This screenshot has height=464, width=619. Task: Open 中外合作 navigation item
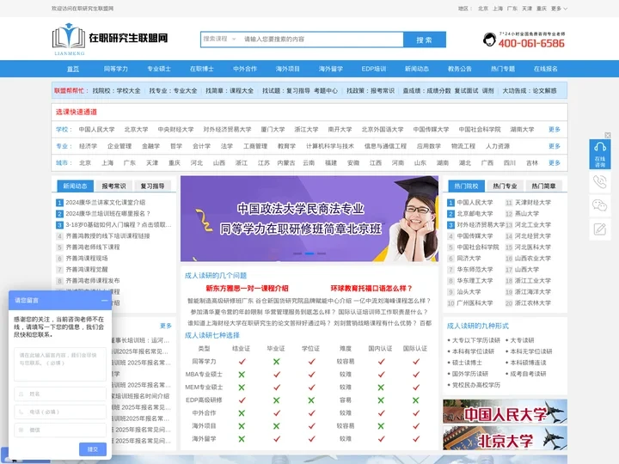point(245,69)
